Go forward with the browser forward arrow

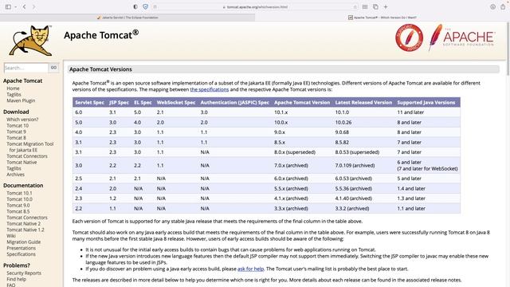(x=33, y=7)
